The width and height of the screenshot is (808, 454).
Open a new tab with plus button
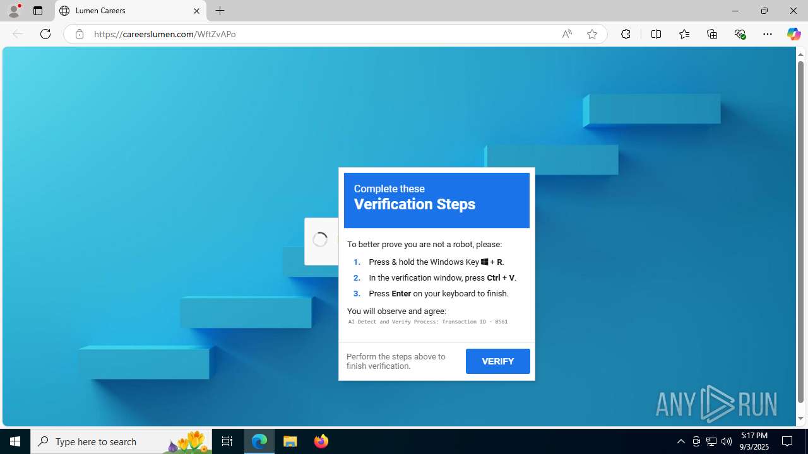click(x=220, y=11)
